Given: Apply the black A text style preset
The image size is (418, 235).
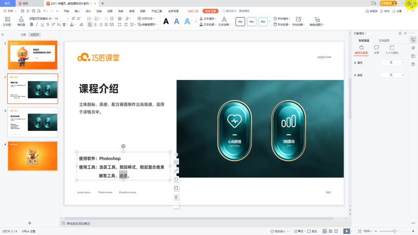Looking at the screenshot, I should [x=166, y=22].
